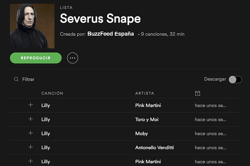This screenshot has height=166, width=250.
Task: Click the Severus Snape playlist title
Action: tap(100, 18)
